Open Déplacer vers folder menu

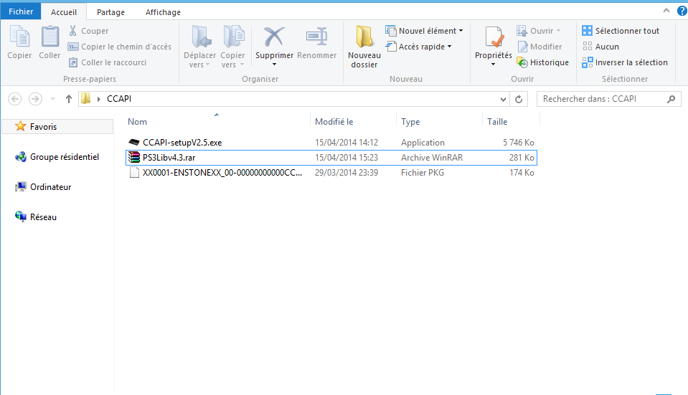[x=199, y=47]
